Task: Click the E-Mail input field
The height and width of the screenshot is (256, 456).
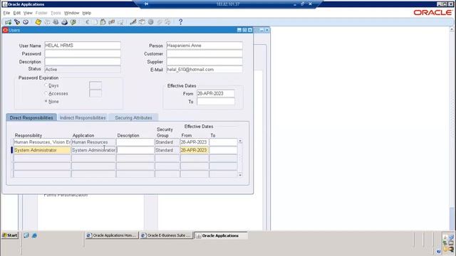Action: point(204,70)
